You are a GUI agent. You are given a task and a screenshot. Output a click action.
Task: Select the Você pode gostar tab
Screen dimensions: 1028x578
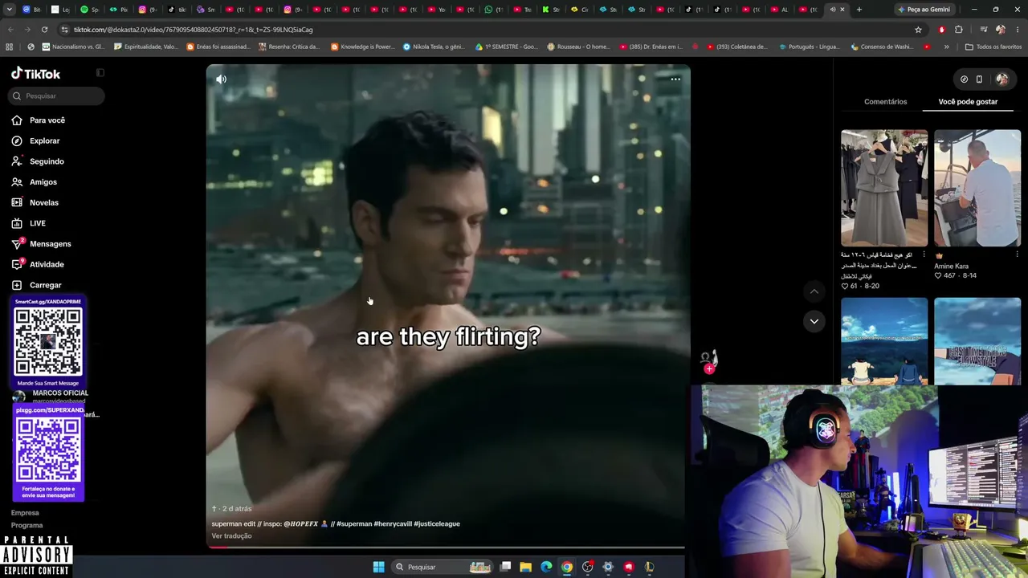[x=968, y=102]
